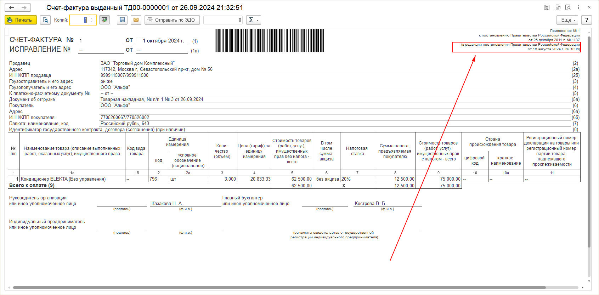Focus the Копий number field
599x295 pixels.
click(x=79, y=20)
